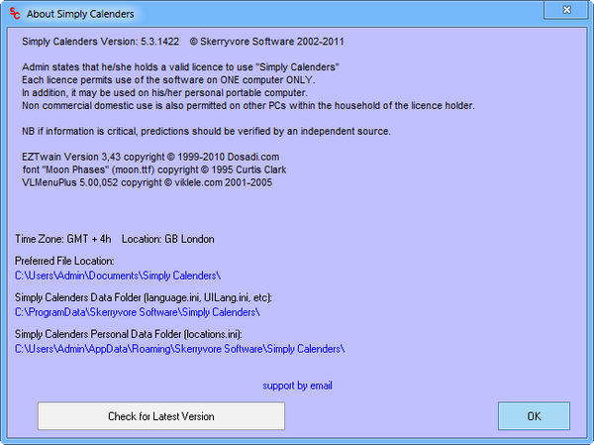Click the support by email link
This screenshot has width=594, height=445.
click(297, 385)
